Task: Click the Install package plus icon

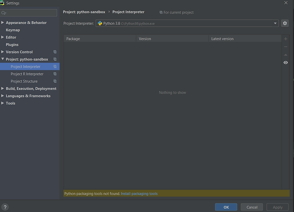Action: [x=286, y=39]
